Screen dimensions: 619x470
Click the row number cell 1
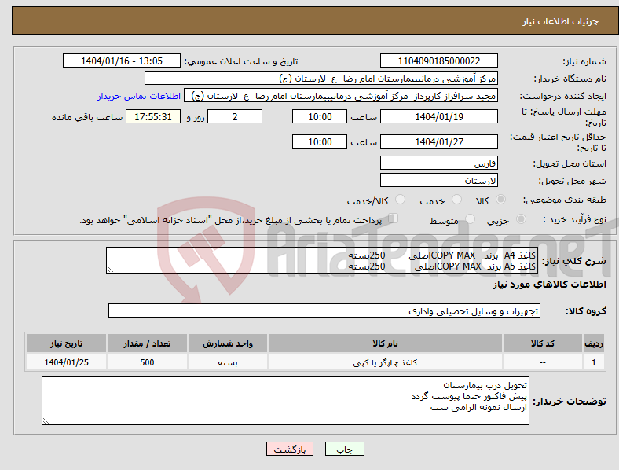click(594, 362)
